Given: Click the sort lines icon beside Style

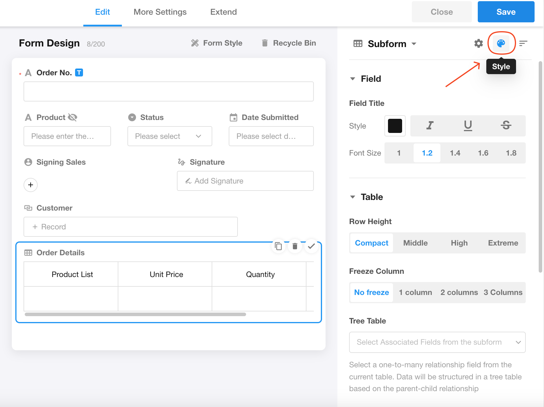Looking at the screenshot, I should [523, 44].
